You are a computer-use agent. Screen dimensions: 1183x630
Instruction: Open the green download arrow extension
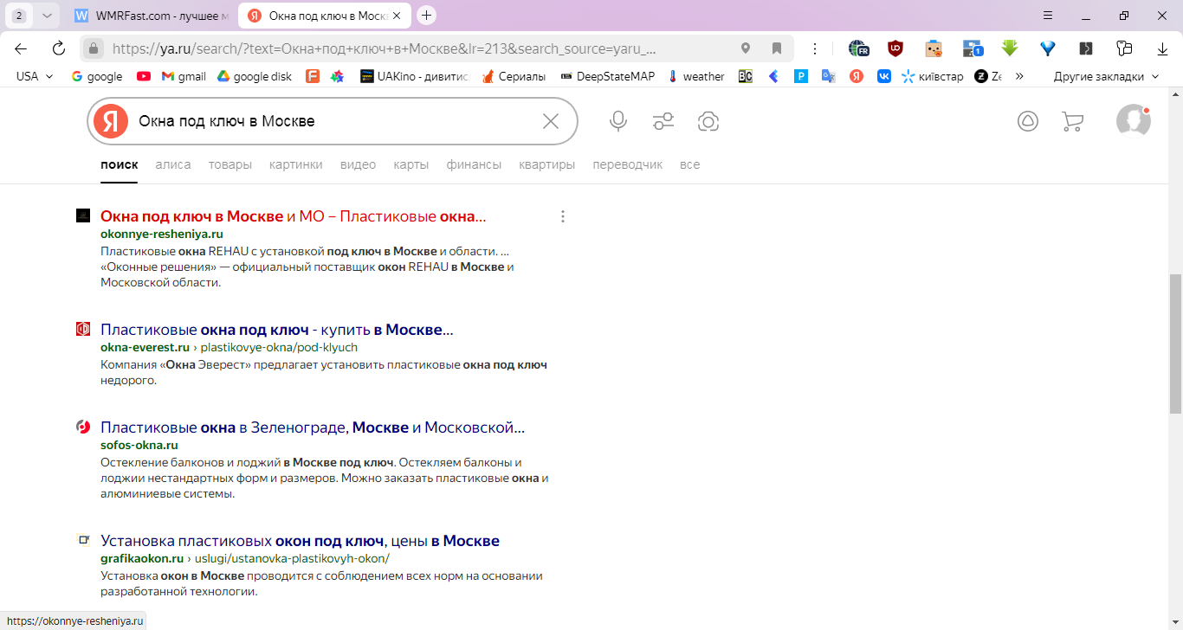click(1010, 48)
